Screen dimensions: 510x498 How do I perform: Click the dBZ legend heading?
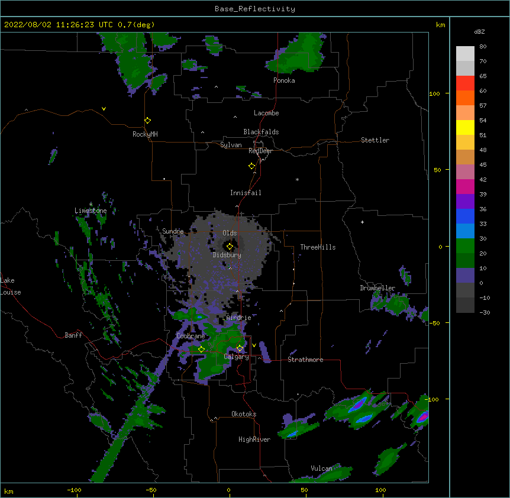click(x=479, y=32)
